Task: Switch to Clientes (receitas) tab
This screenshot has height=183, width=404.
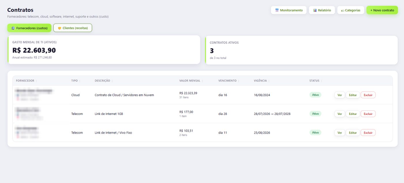Action: point(73,28)
